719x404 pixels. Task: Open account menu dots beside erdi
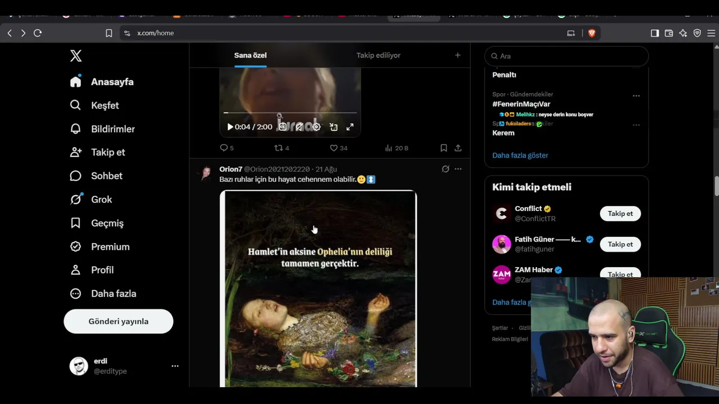click(x=175, y=366)
